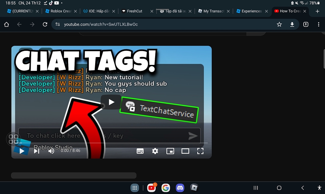The image size is (325, 194).
Task: Close the Experiences tab
Action: [x=267, y=11]
